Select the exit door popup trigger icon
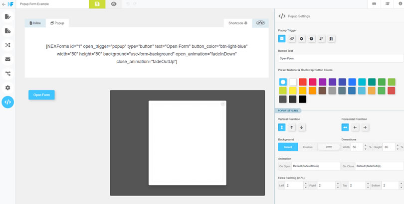404x204 pixels. (x=331, y=38)
